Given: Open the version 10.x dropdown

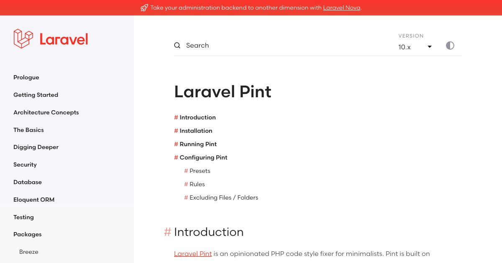Looking at the screenshot, I should click(x=414, y=47).
